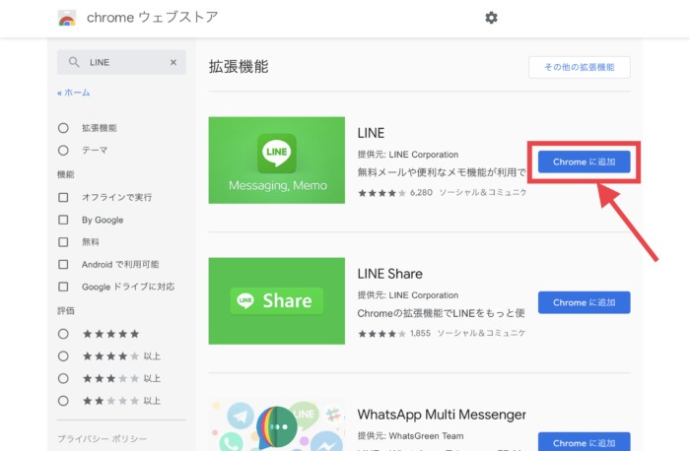Click the LINE Share rating 1,855
Viewport: 690px width, 451px height.
click(394, 333)
